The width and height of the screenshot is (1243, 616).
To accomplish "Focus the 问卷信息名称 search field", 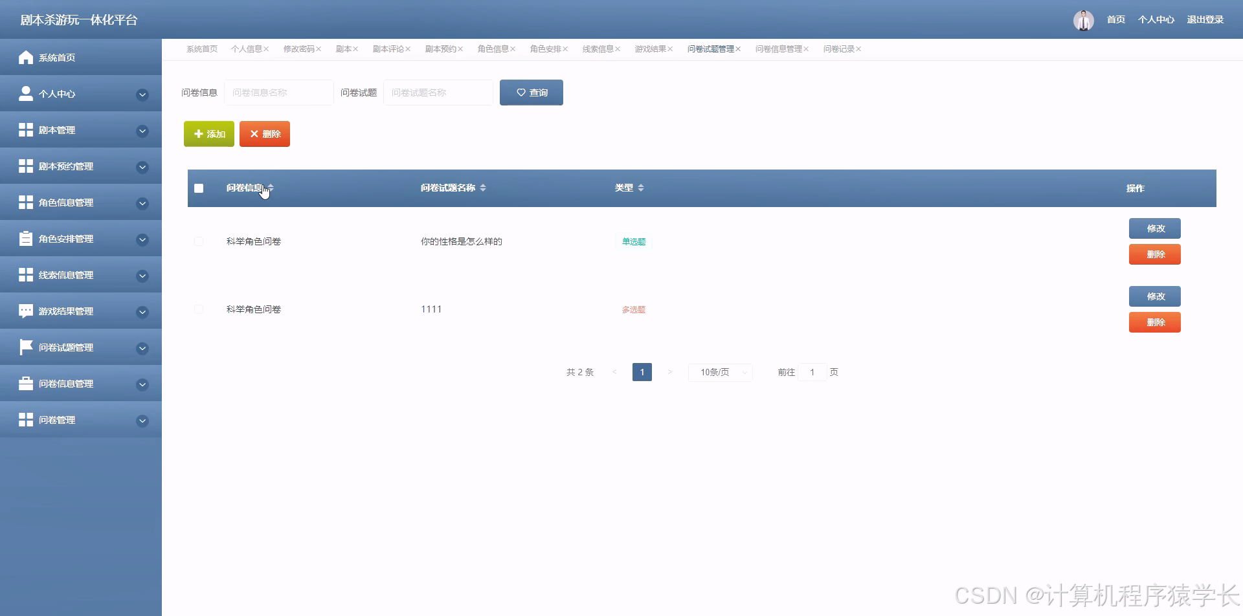I will coord(279,93).
